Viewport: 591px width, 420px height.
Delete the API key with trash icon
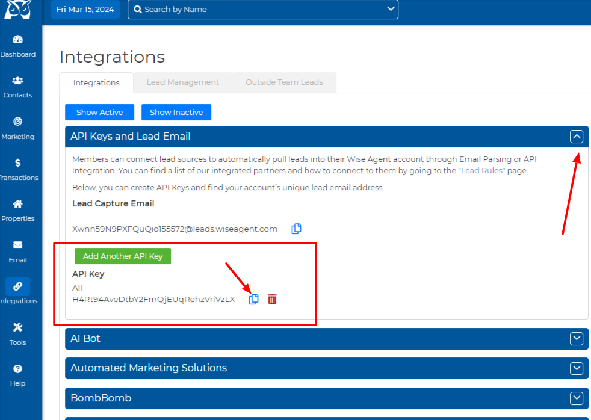272,299
